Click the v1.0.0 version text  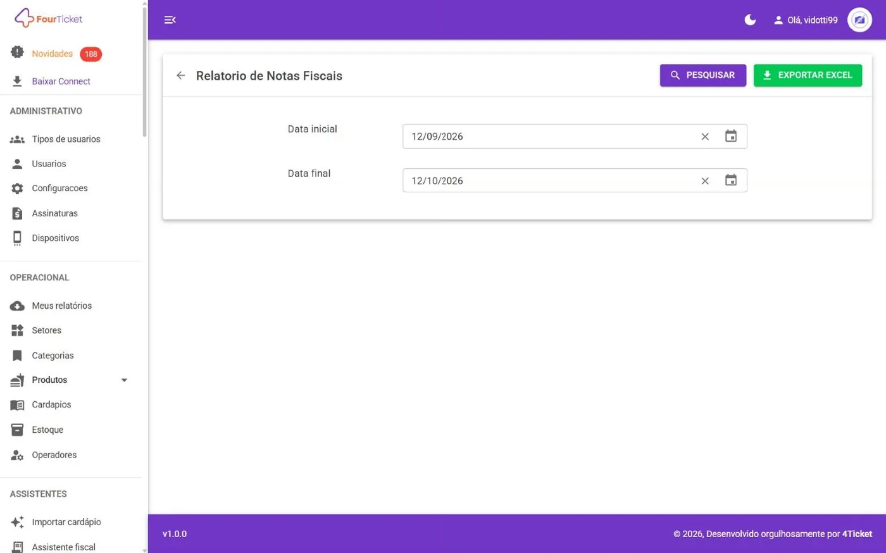(x=175, y=534)
